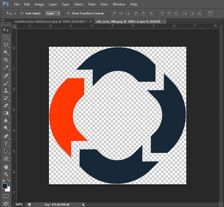This screenshot has width=224, height=207.
Task: Swap foreground and background colors
Action: [8, 180]
